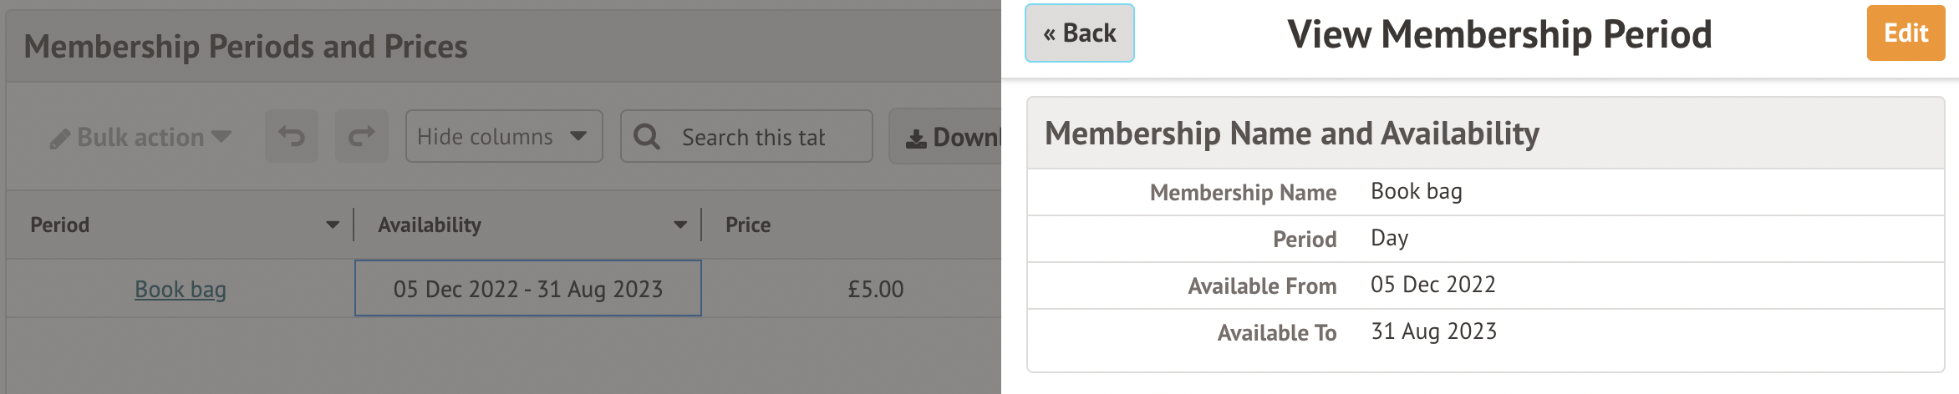The image size is (1959, 394).
Task: Click the Available To date value
Action: click(1433, 331)
